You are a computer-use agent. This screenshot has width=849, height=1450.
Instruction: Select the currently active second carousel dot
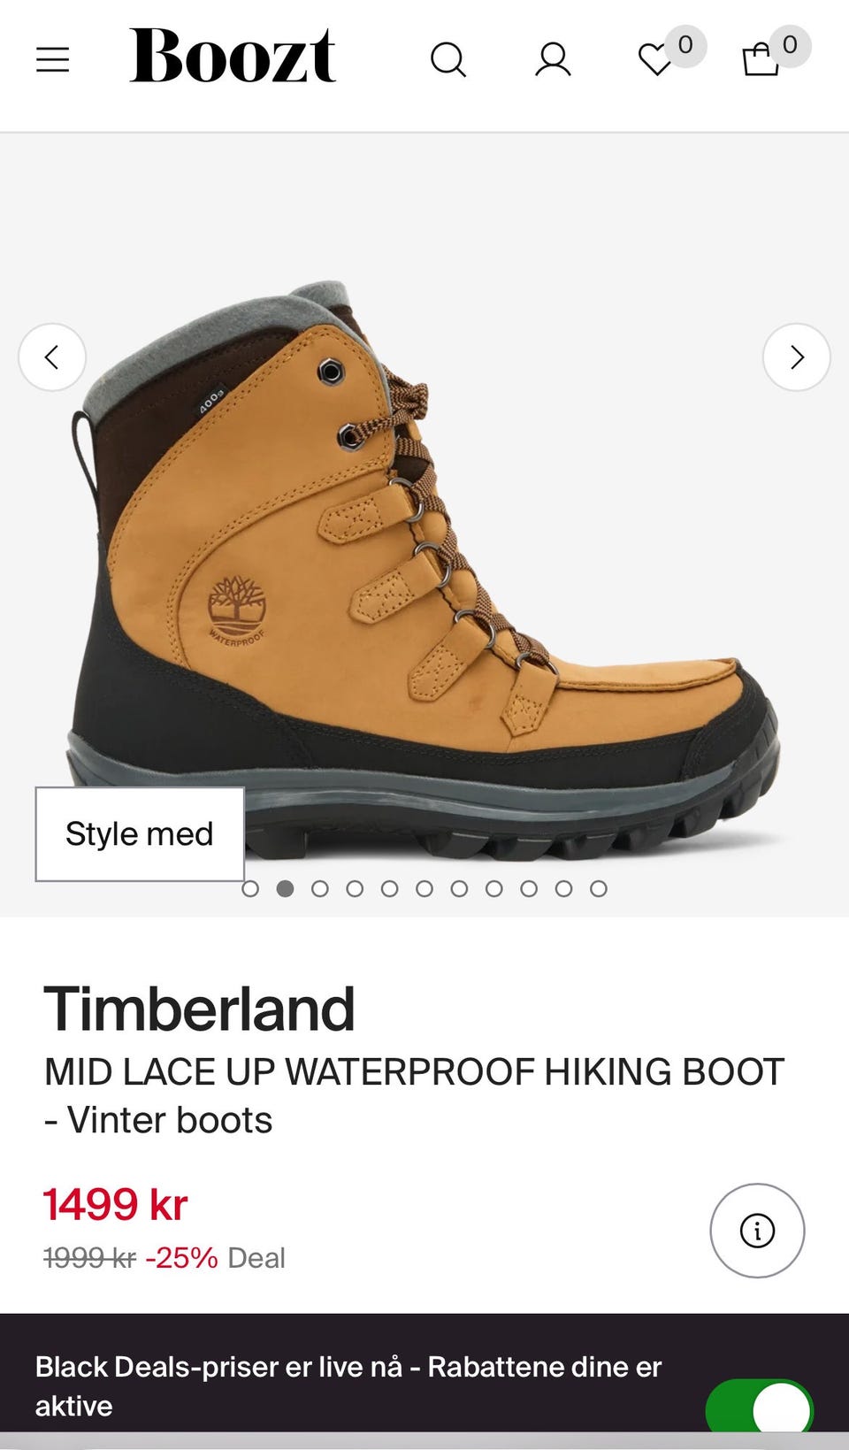tap(285, 888)
